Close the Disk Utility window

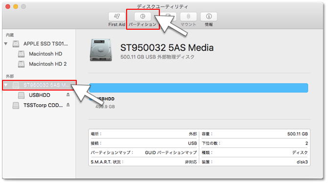tap(8, 7)
